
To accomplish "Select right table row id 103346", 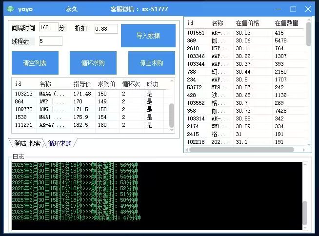I will pos(245,56).
